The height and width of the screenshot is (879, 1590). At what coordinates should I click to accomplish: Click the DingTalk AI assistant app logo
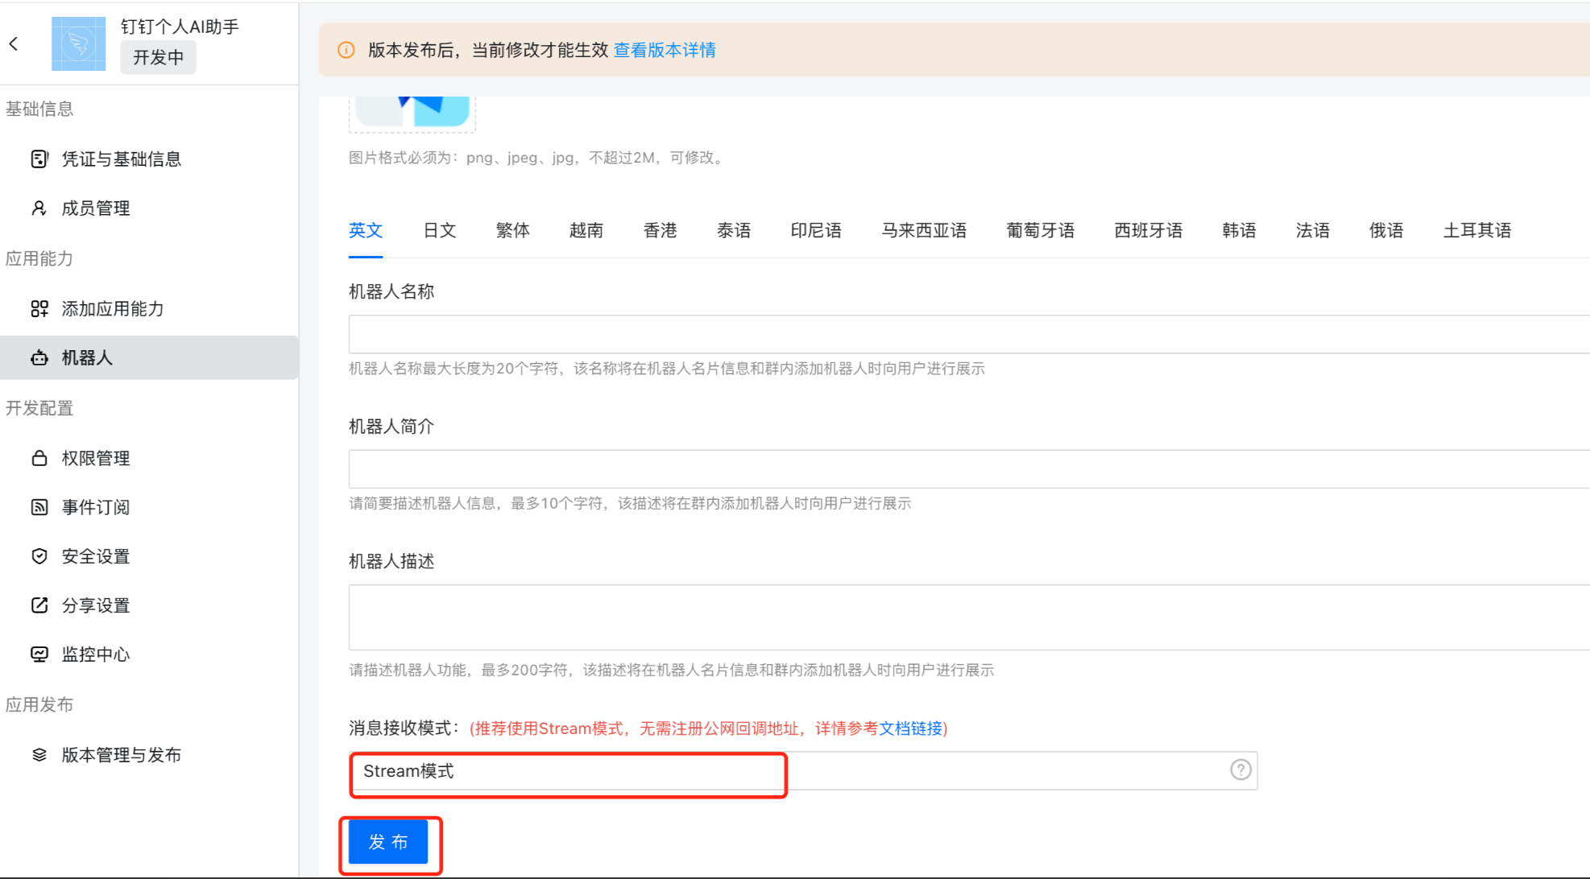pos(78,43)
